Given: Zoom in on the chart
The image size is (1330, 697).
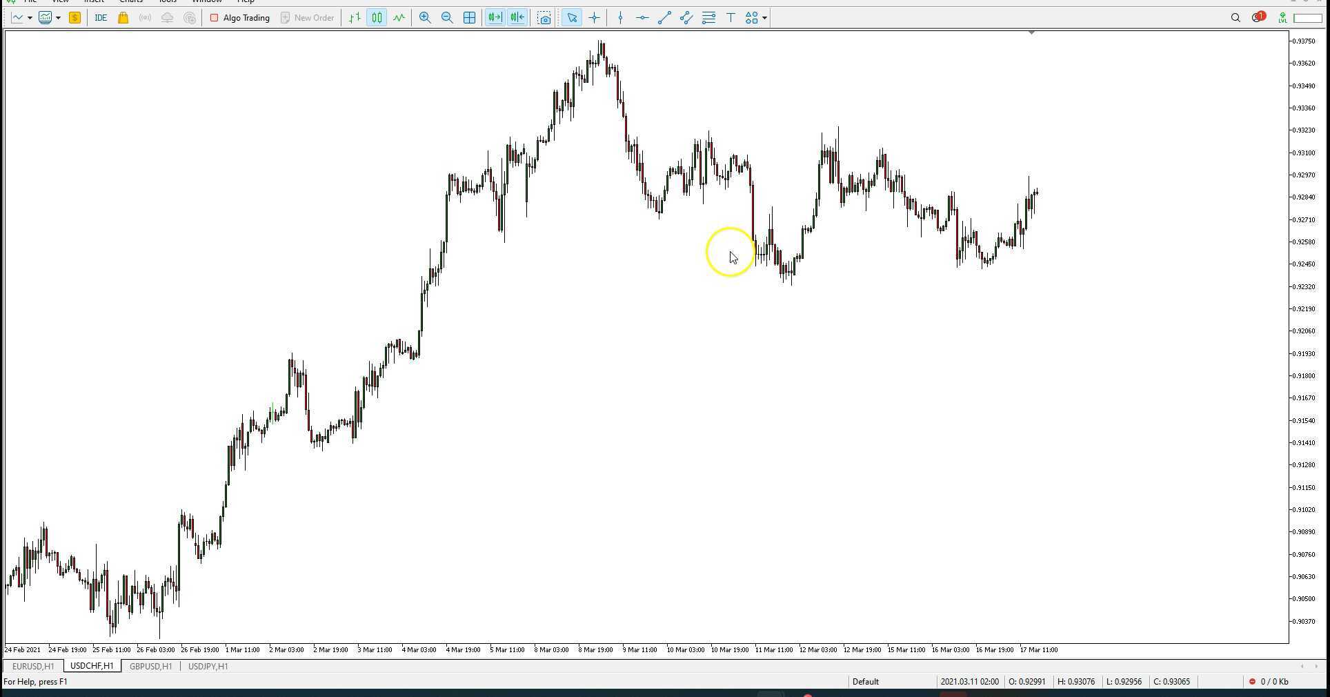Looking at the screenshot, I should click(x=425, y=17).
